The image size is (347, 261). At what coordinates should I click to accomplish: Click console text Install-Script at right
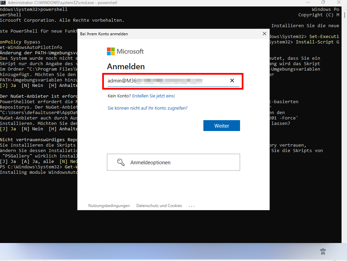click(314, 42)
